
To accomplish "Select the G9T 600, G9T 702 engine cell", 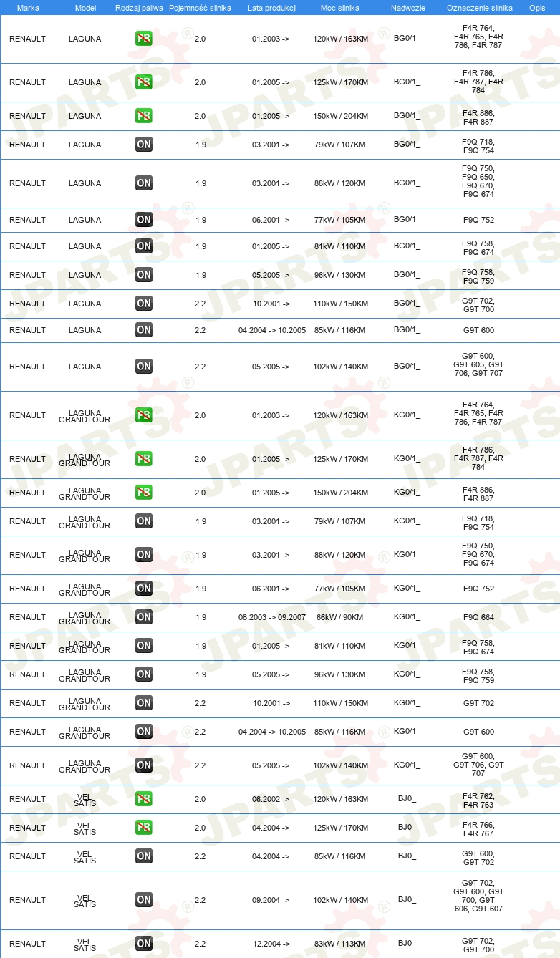I will [x=478, y=856].
